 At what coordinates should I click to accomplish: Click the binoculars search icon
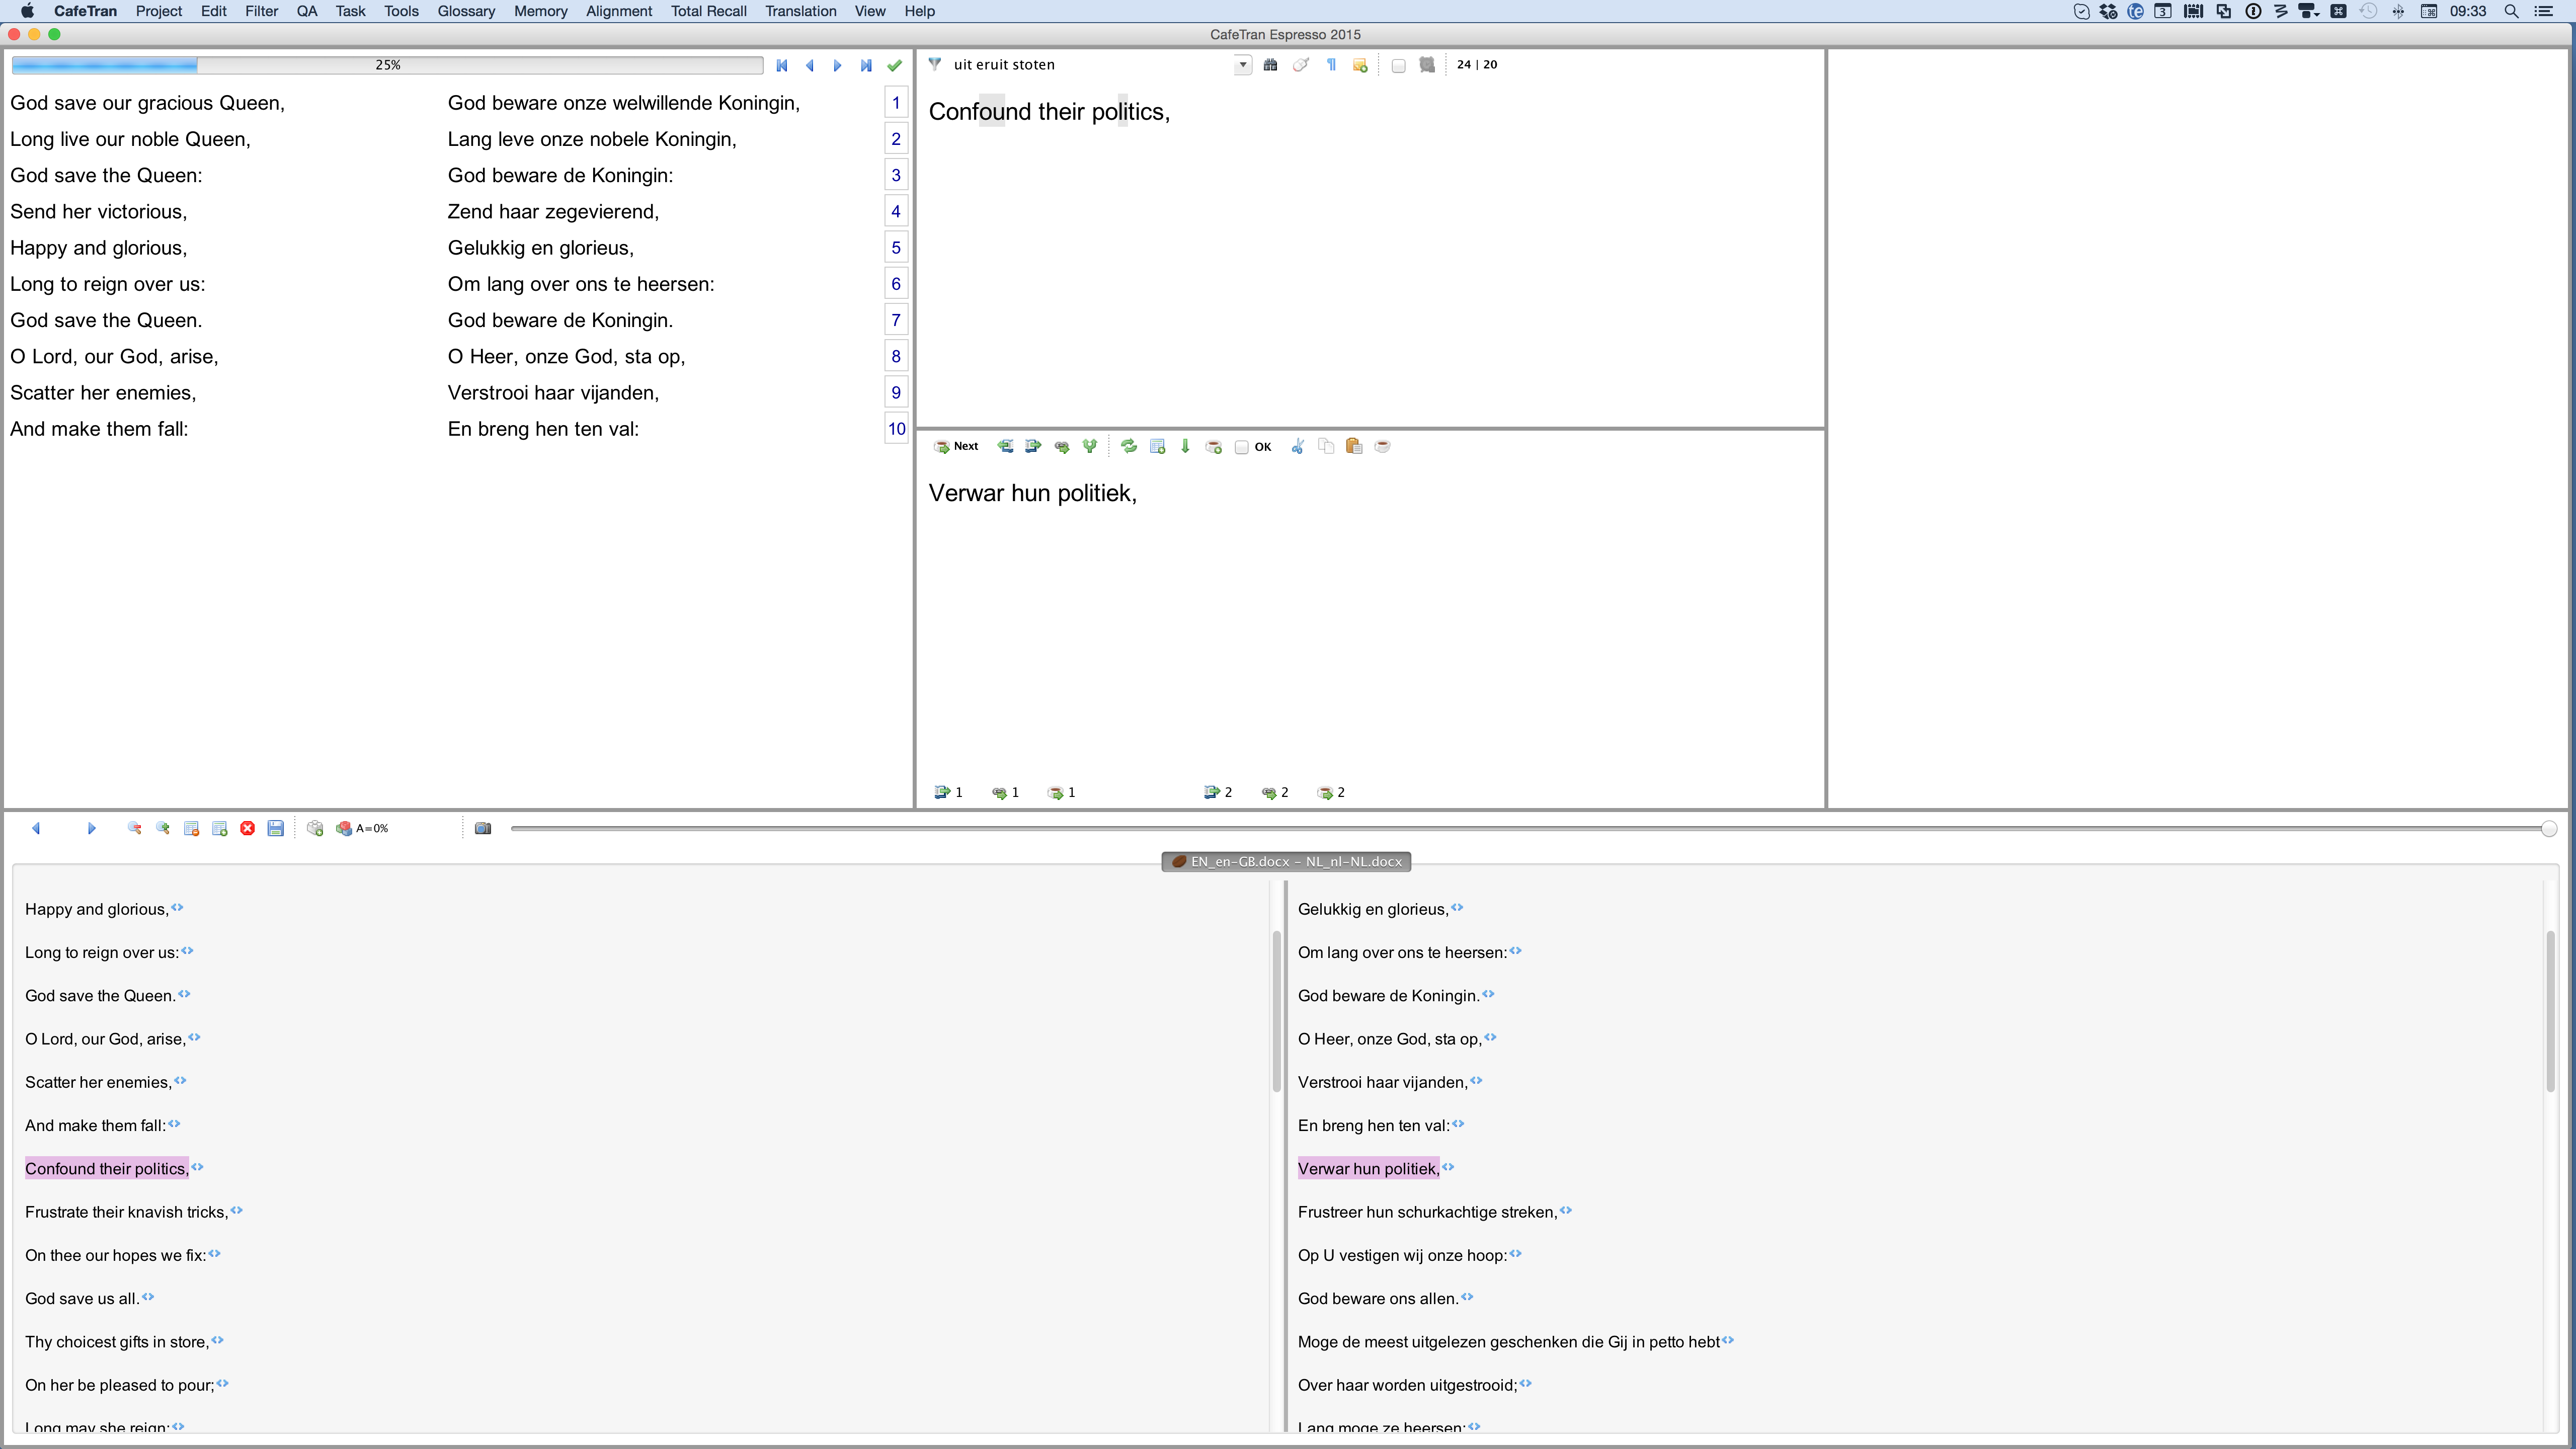tap(1270, 65)
